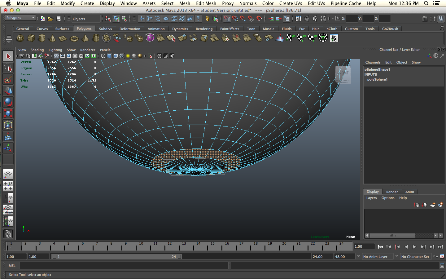Switch to the four view layout
This screenshot has height=279, width=446.
pos(8,186)
